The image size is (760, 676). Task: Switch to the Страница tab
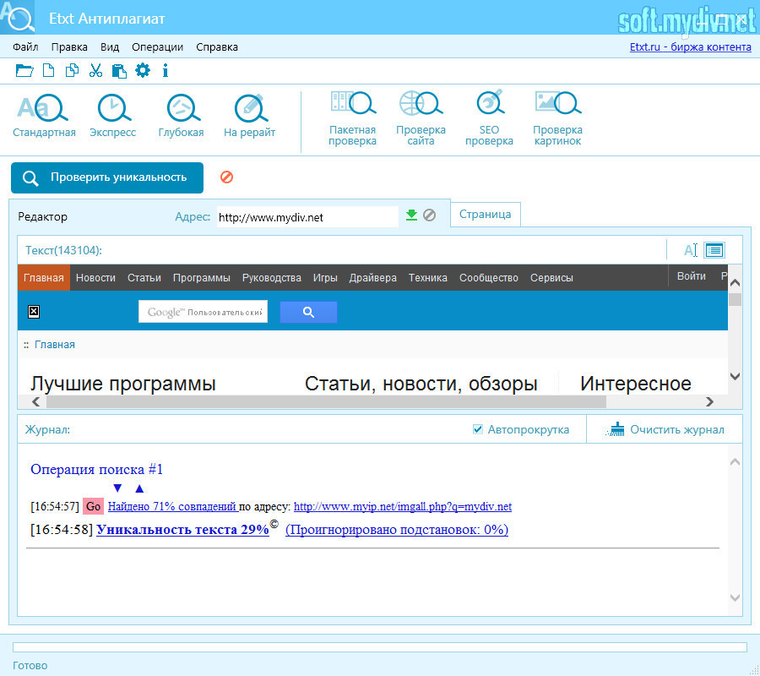pyautogui.click(x=485, y=215)
